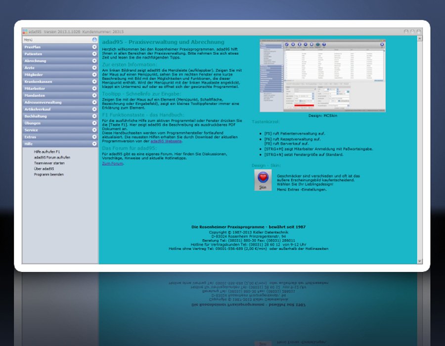Click the Menü Extras -Einstellungen text

(x=302, y=189)
